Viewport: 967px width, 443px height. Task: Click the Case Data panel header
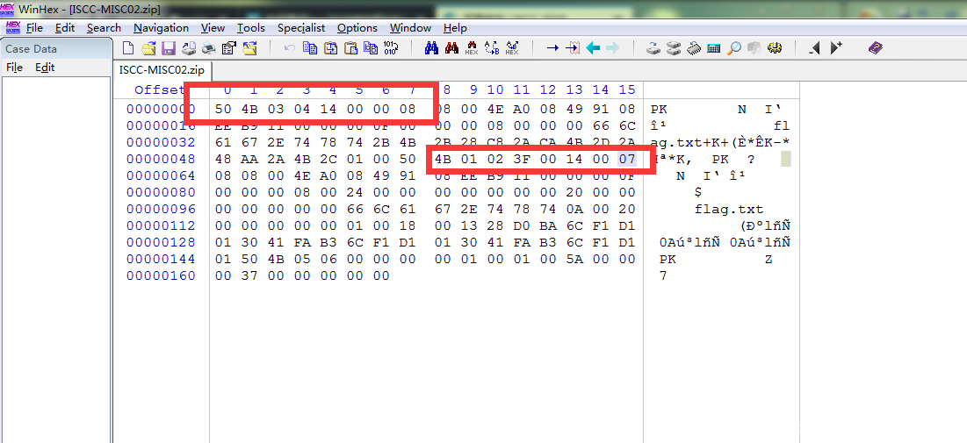pyautogui.click(x=56, y=48)
